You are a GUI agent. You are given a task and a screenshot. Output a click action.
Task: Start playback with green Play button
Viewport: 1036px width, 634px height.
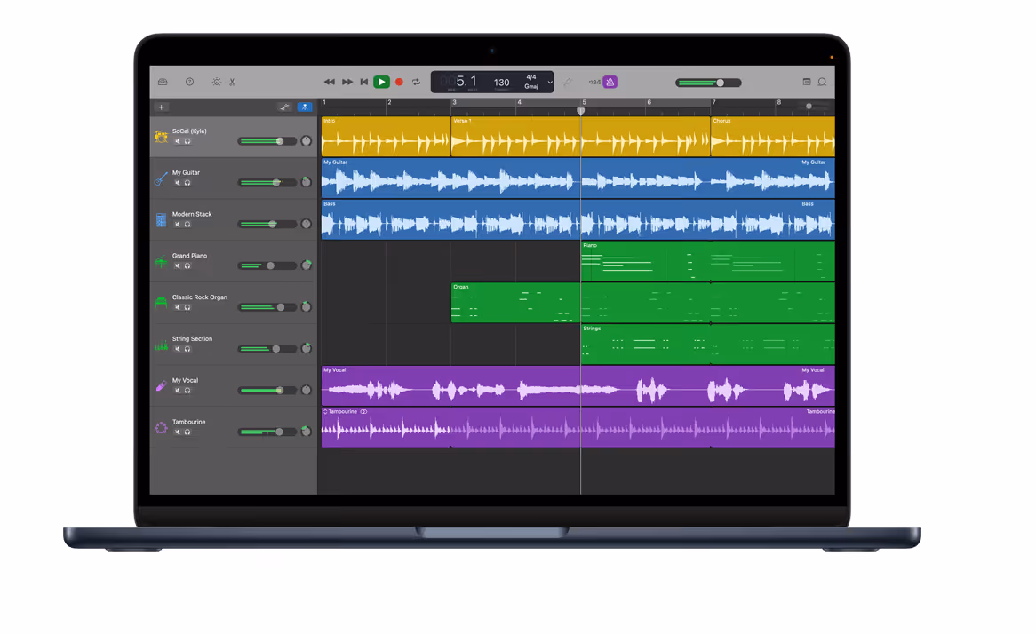[381, 82]
